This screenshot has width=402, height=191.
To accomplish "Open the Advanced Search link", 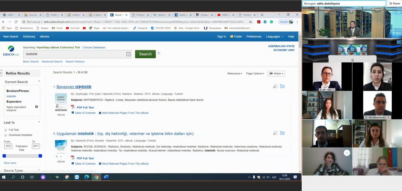I will pyautogui.click(x=52, y=61).
